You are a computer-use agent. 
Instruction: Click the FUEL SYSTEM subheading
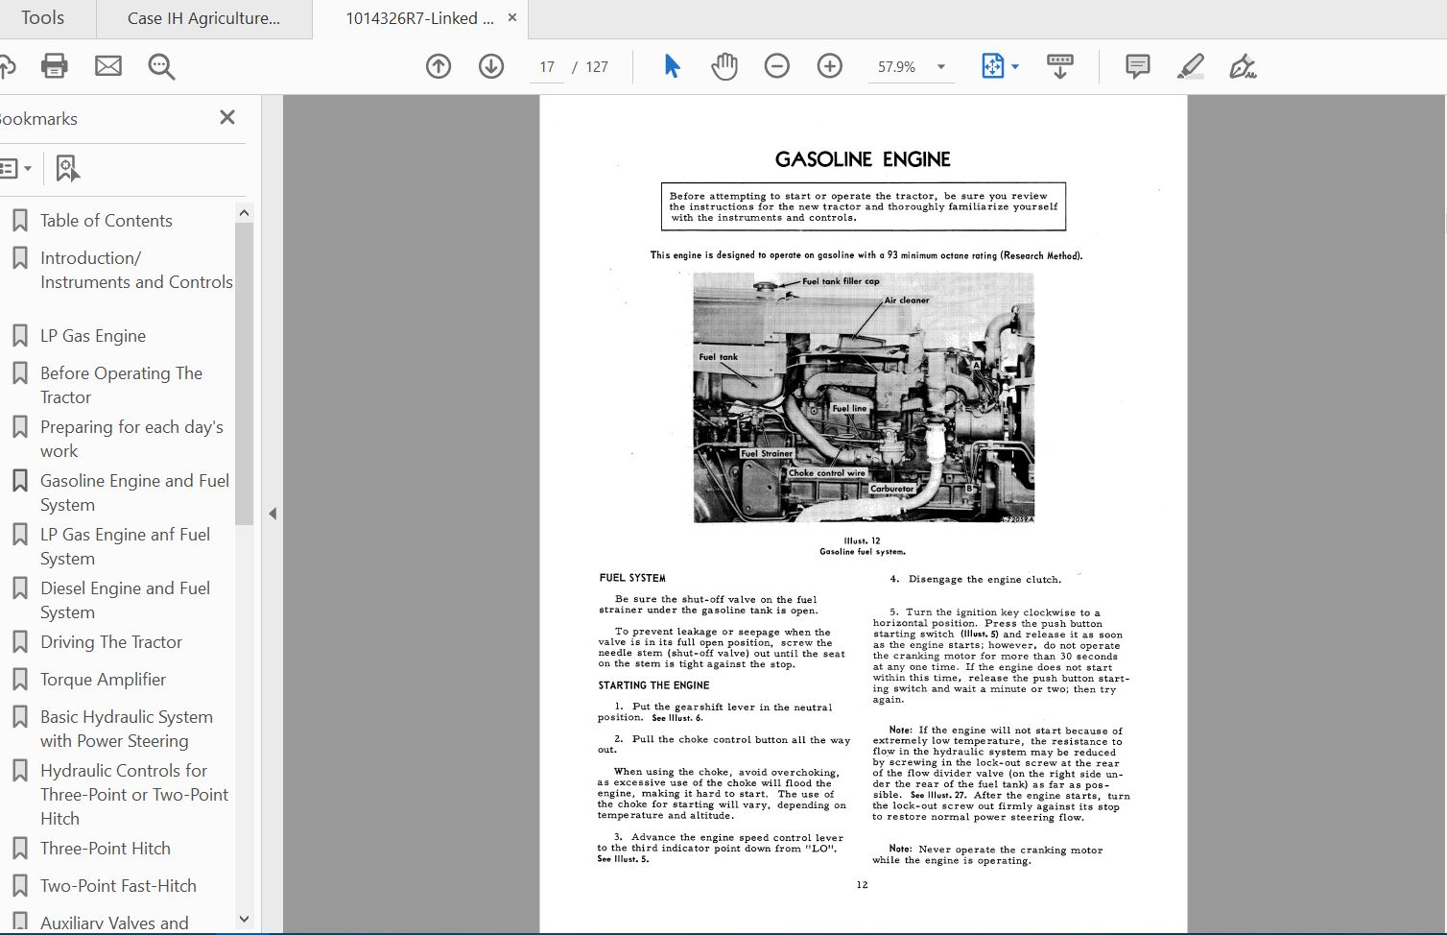(632, 578)
